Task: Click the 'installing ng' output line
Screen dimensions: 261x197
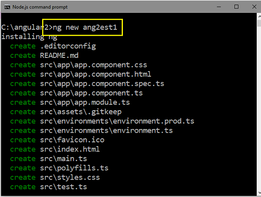Action: point(29,36)
